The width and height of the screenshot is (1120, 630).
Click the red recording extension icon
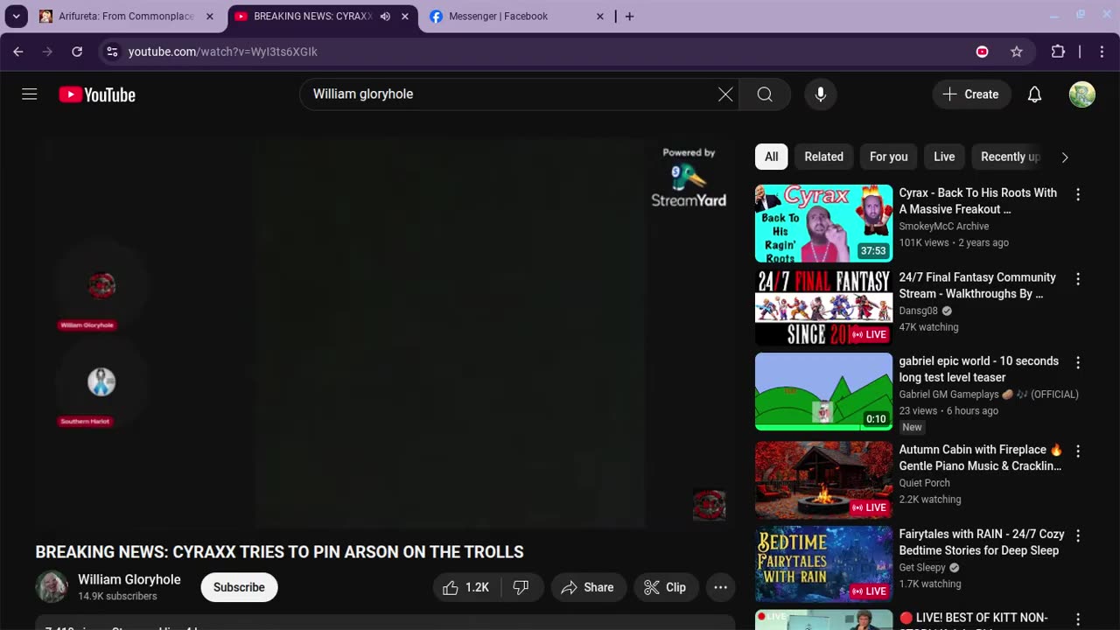coord(983,52)
